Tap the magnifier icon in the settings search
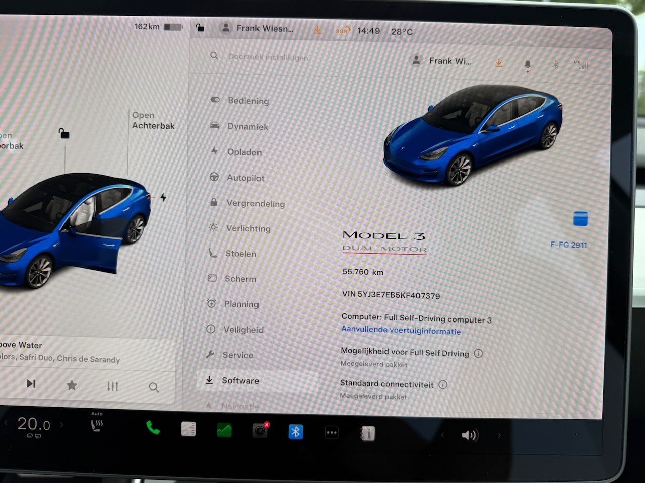The width and height of the screenshot is (645, 483). 214,55
